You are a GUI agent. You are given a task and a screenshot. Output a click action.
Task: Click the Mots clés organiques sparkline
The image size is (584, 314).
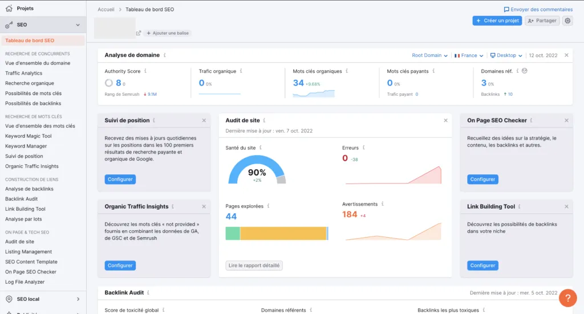coord(314,93)
